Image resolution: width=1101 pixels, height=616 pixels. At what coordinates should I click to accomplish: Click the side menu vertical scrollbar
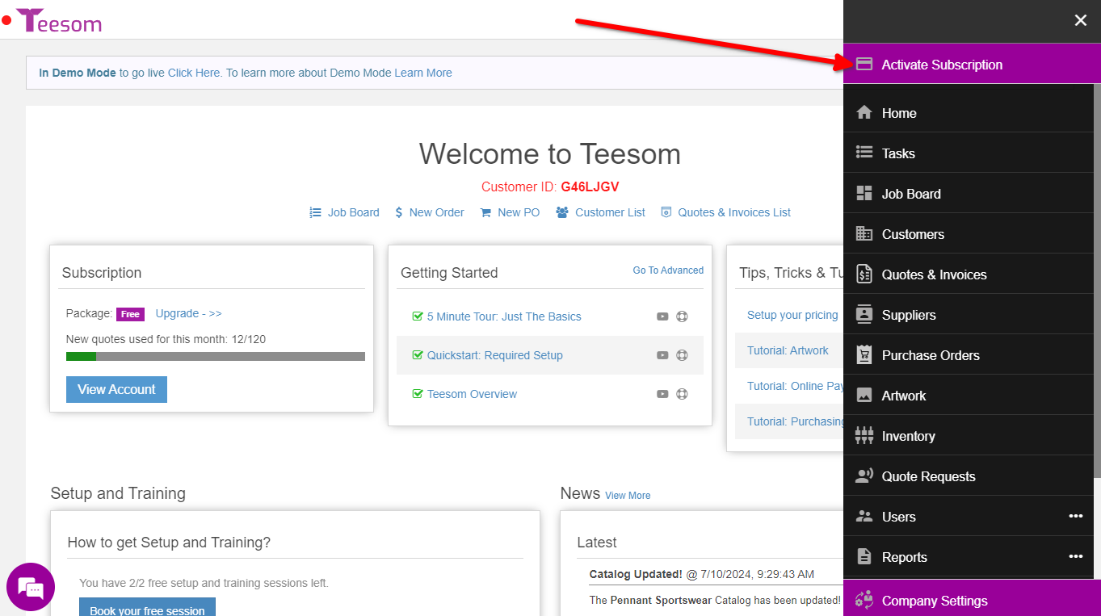[1097, 283]
